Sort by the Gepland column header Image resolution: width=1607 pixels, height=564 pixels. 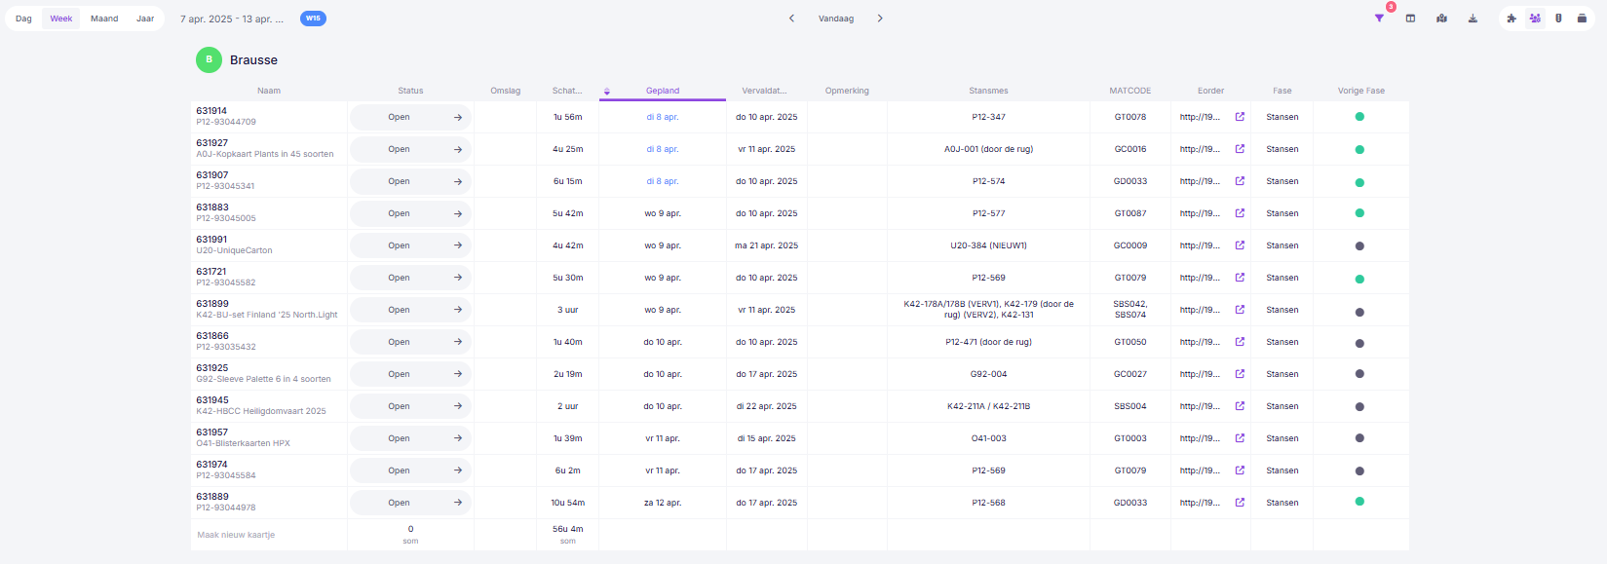(663, 91)
